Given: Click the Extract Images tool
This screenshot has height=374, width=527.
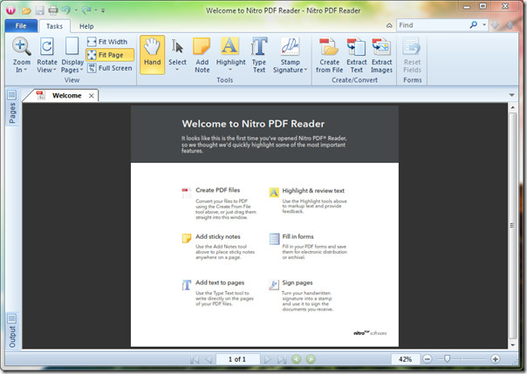Looking at the screenshot, I should pyautogui.click(x=381, y=56).
